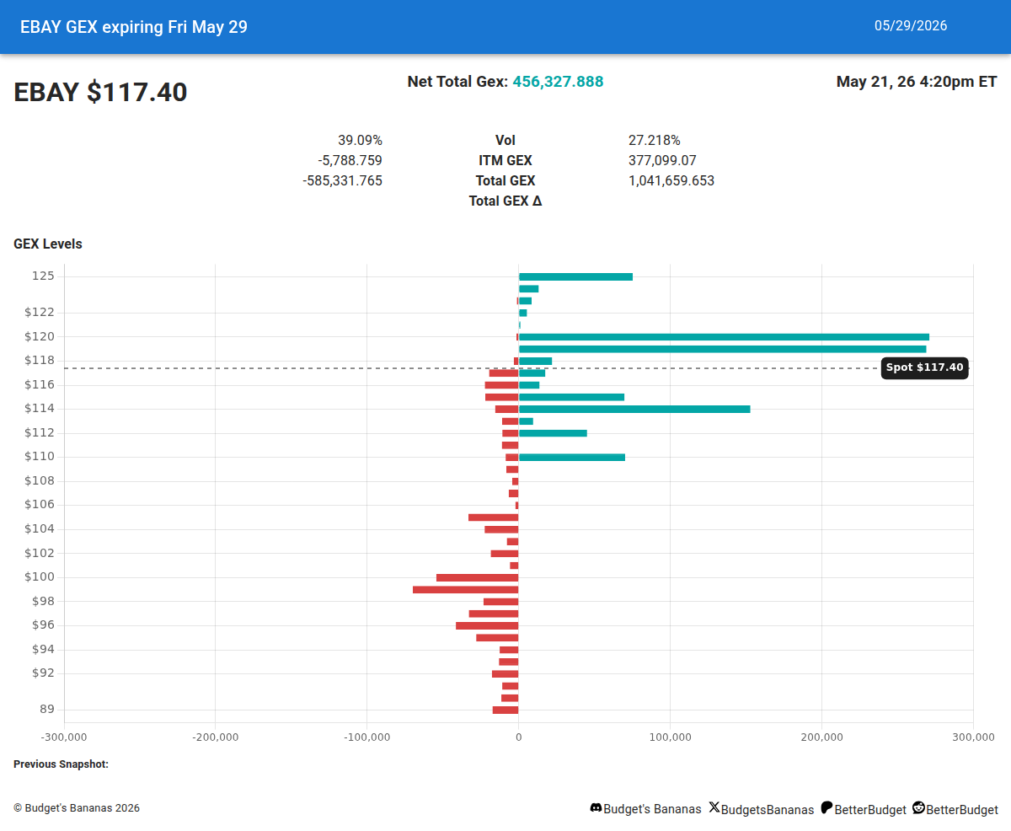Click the 27.218% Vol value
This screenshot has height=831, width=1011.
655,140
